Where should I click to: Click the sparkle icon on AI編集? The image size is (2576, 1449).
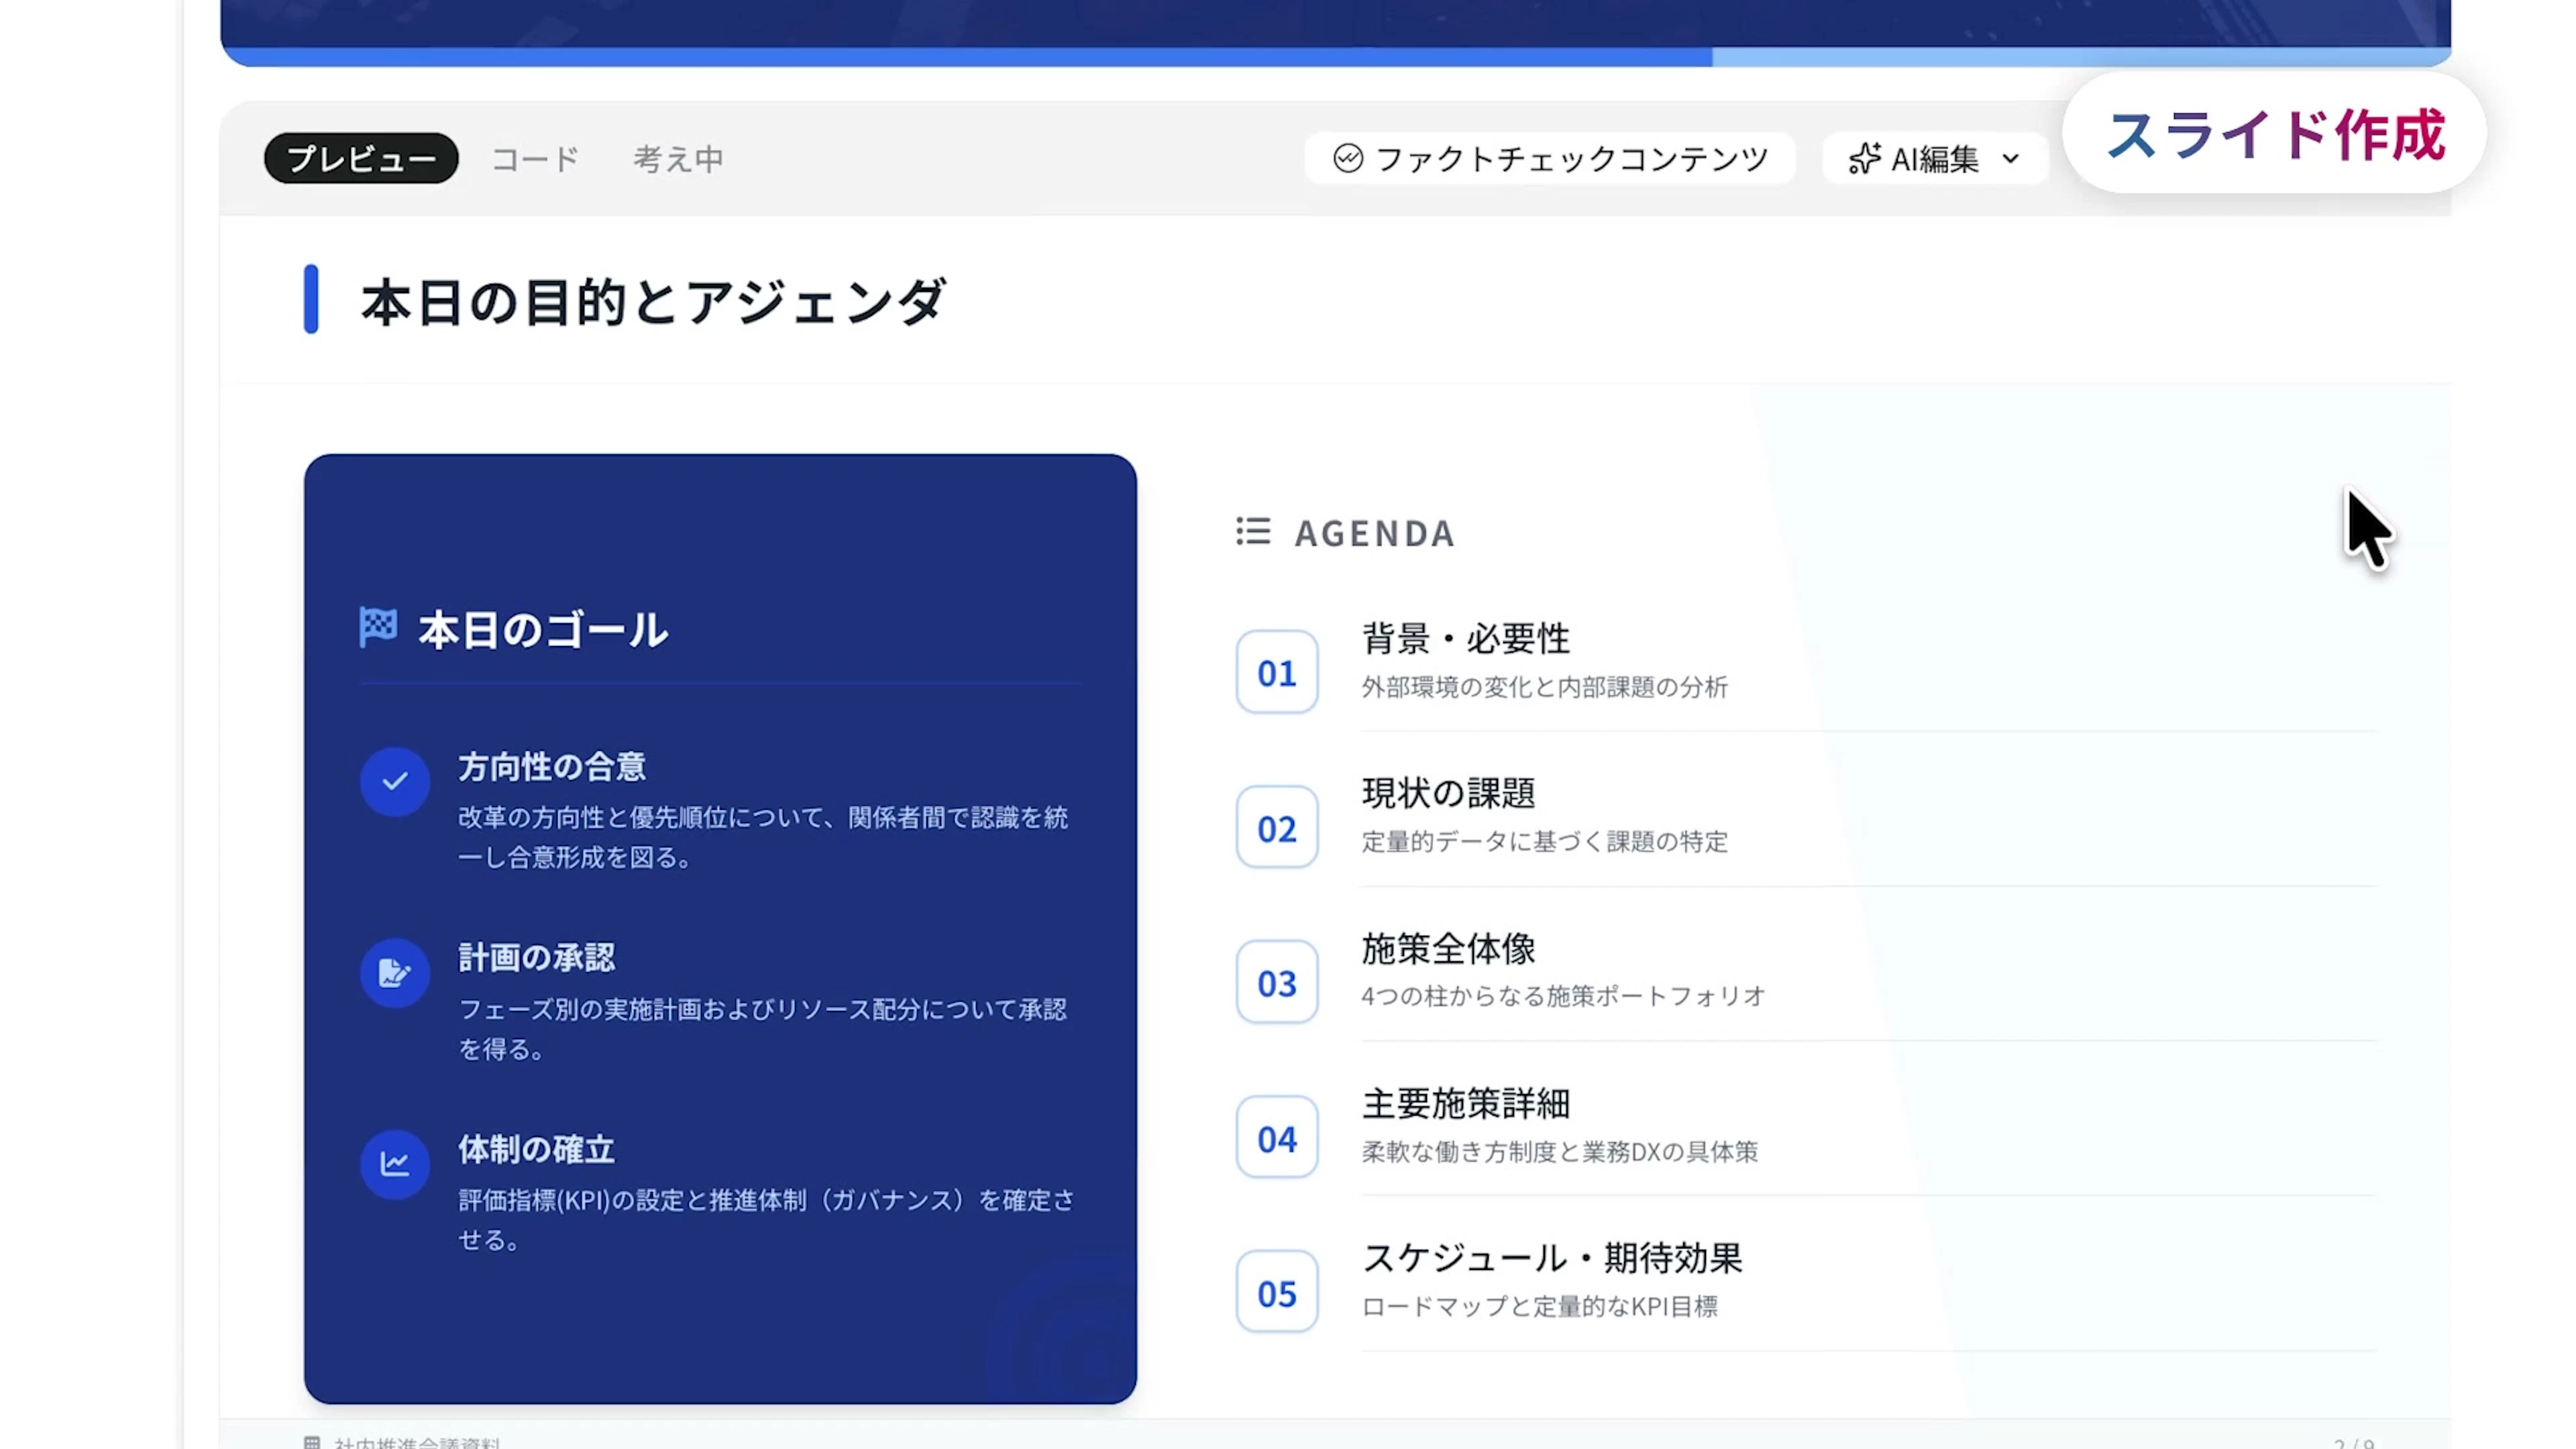[1864, 159]
